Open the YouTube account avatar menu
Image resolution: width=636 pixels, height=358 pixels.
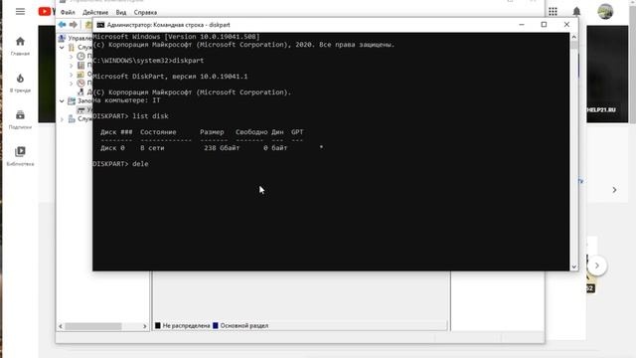pyautogui.click(x=605, y=11)
